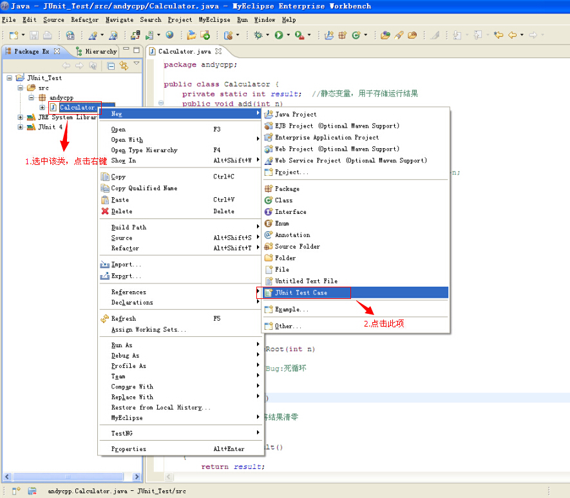570x498 pixels.
Task: Select Class in the New submenu
Action: [356, 200]
